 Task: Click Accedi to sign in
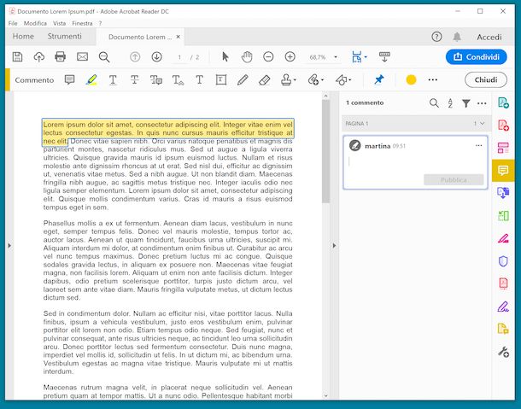(489, 37)
